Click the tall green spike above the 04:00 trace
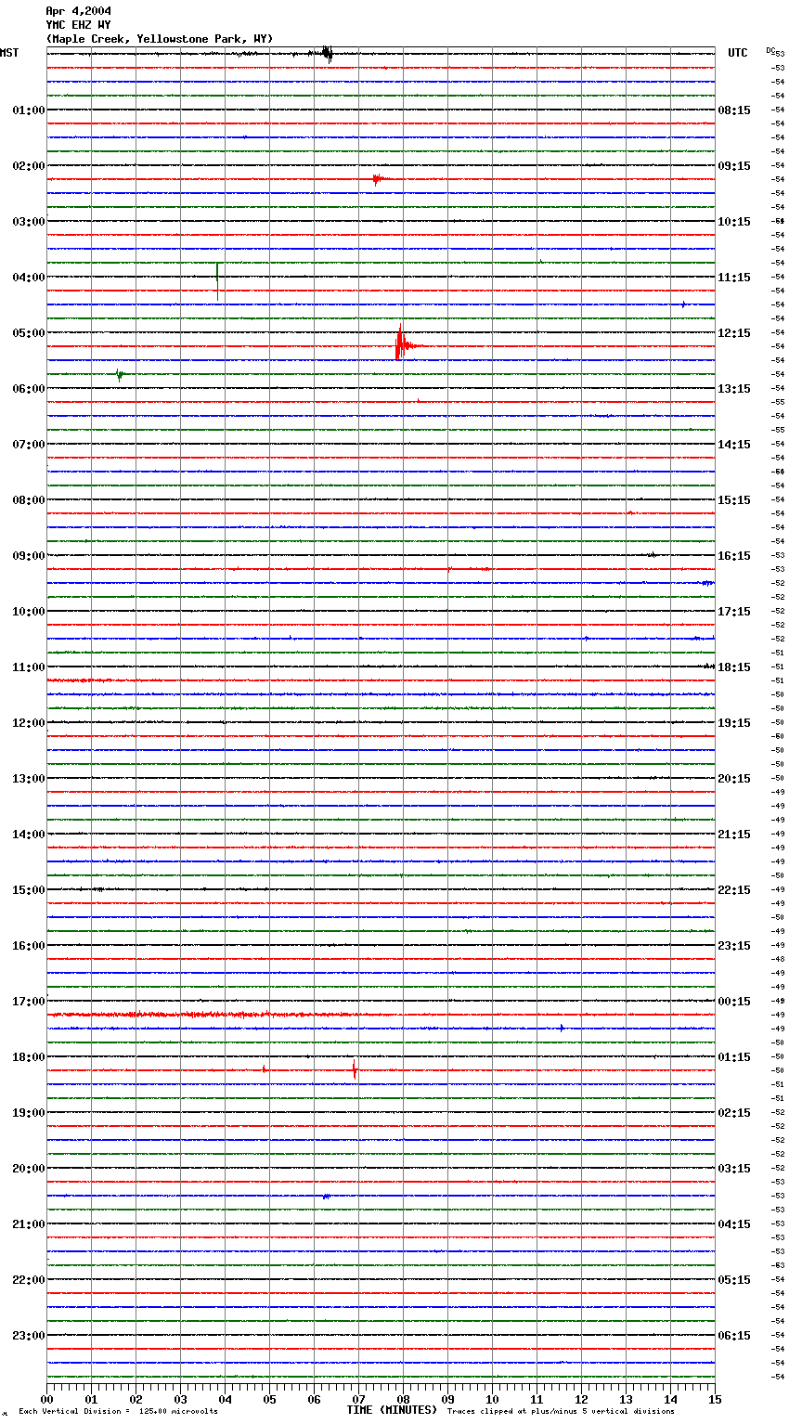Viewport: 789px width, 1424px height. click(217, 280)
